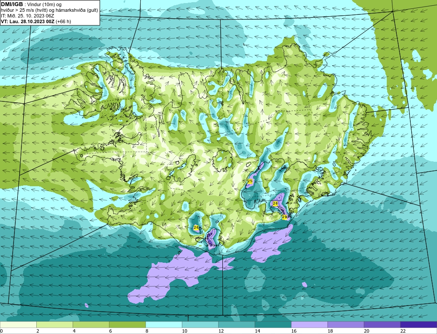437x334 pixels.
Task: Click the legend scale number '12'
Action: tap(221, 331)
